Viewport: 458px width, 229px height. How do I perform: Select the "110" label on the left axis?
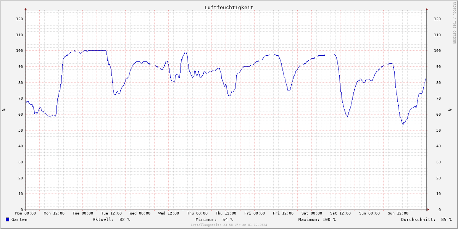pyautogui.click(x=19, y=35)
